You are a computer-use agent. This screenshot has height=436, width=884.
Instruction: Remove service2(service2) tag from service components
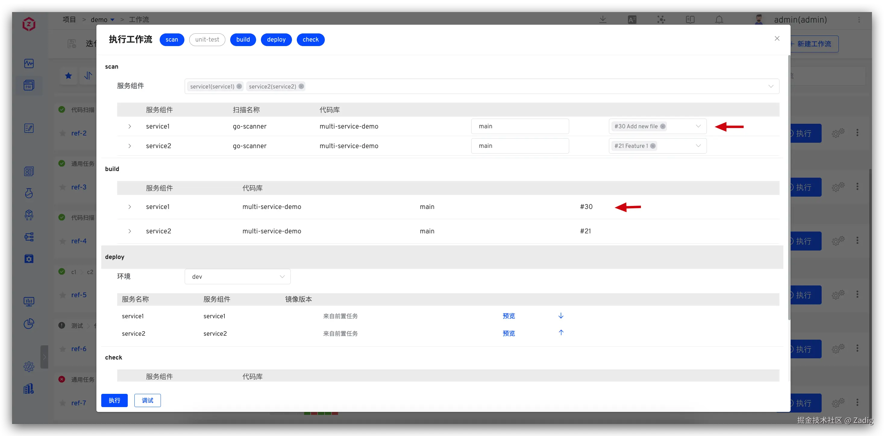point(301,86)
